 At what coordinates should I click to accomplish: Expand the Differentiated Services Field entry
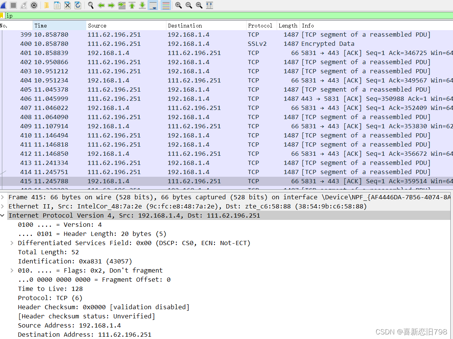point(11,243)
